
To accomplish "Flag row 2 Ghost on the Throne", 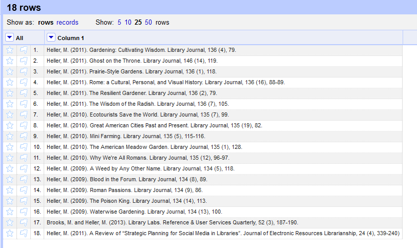I will (x=24, y=61).
